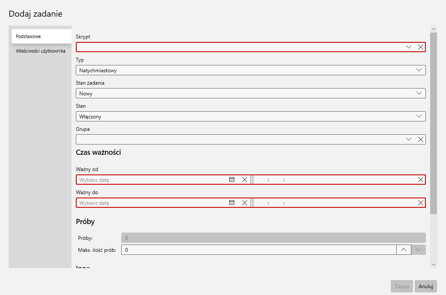
Task: Open the Typ dropdown showing Natychmiastowy
Action: 419,70
